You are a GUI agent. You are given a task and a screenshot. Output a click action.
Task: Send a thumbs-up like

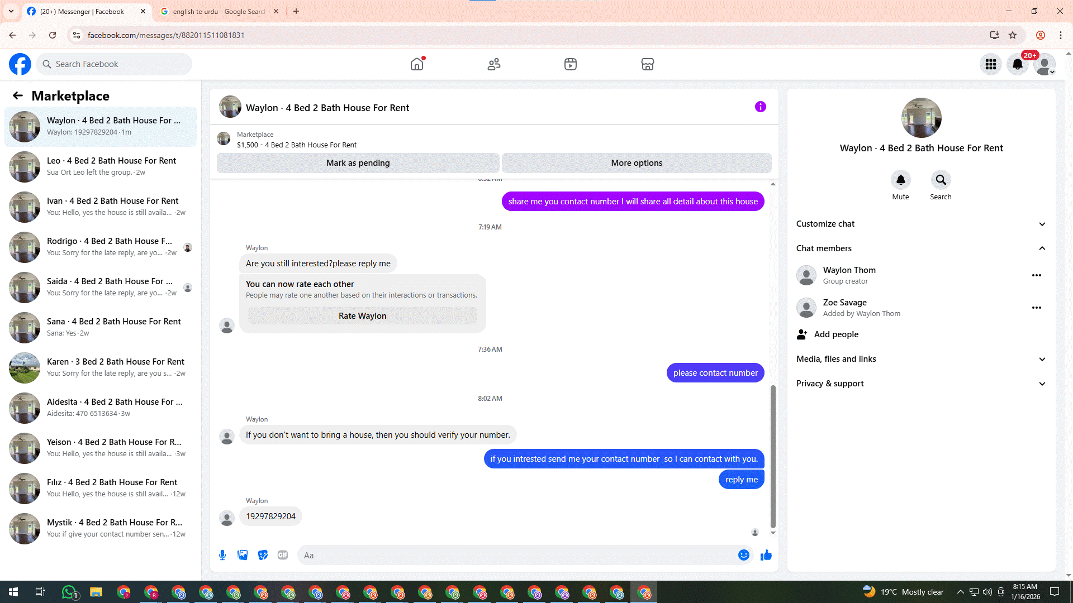766,555
